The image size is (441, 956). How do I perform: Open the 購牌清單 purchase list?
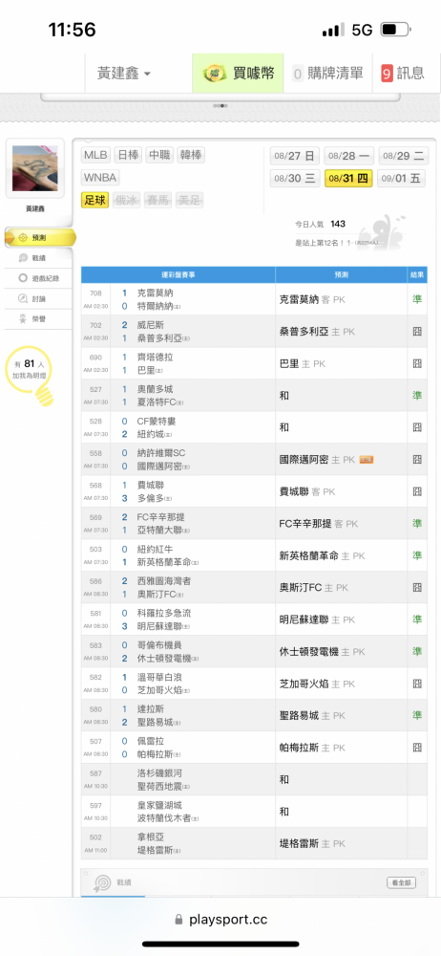pos(327,74)
